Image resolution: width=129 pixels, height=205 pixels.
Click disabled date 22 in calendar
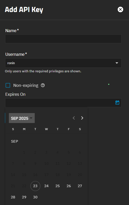pyautogui.click(x=24, y=186)
